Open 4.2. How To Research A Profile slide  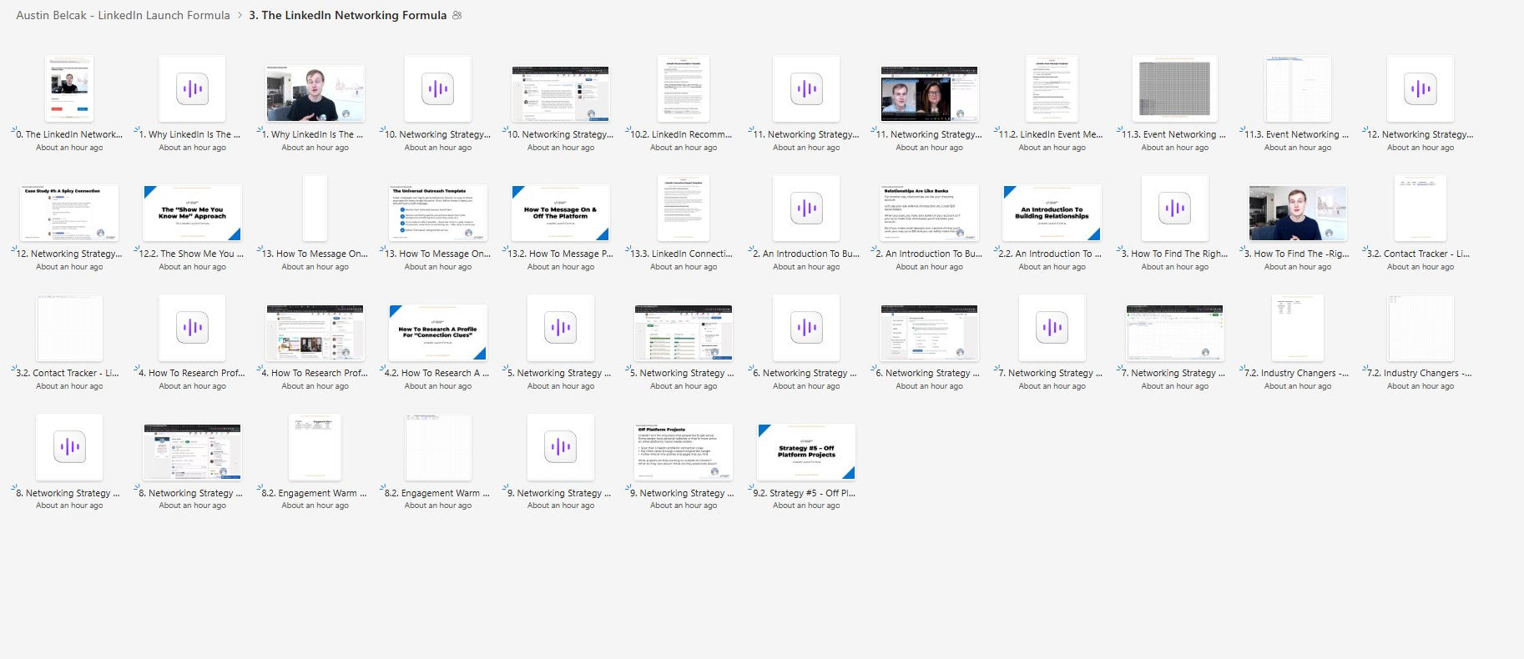[437, 332]
